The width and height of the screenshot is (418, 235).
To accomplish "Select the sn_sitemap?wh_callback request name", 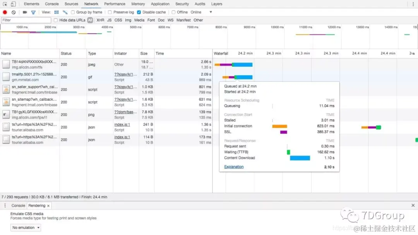I will coord(34,99).
